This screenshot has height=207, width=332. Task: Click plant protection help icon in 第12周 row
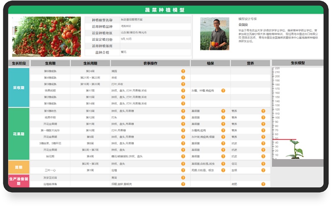tap(223, 117)
